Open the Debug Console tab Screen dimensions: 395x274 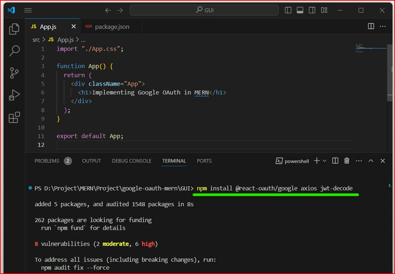[x=132, y=161]
